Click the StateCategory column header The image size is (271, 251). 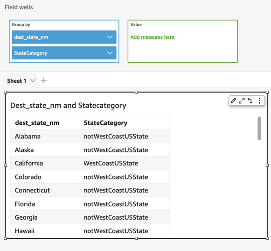pyautogui.click(x=105, y=123)
